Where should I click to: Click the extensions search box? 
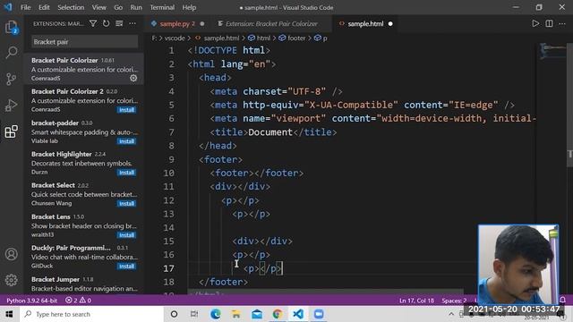point(85,42)
